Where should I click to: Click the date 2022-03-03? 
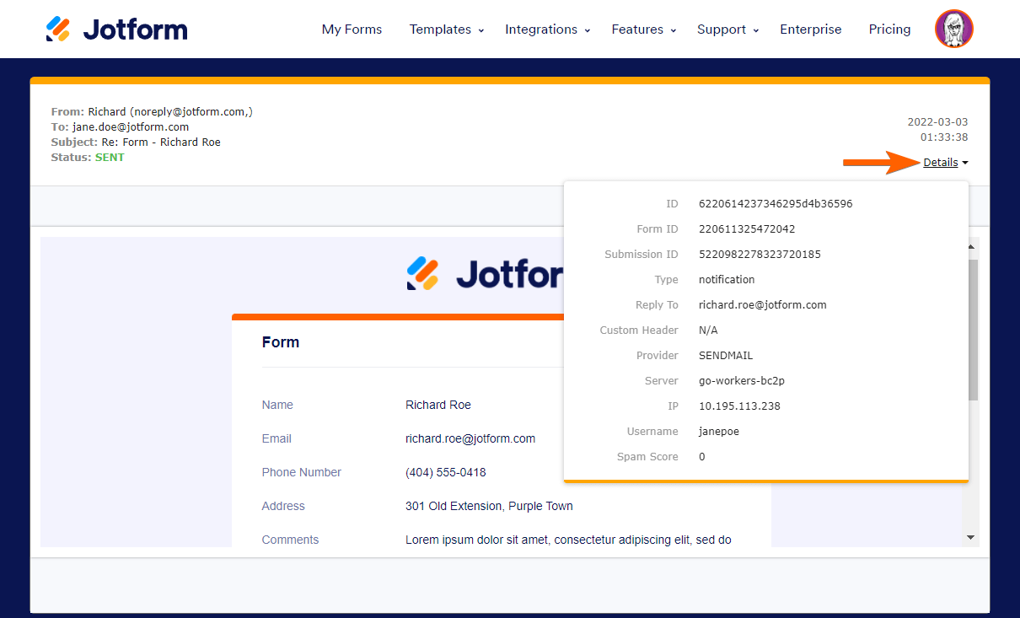coord(937,122)
